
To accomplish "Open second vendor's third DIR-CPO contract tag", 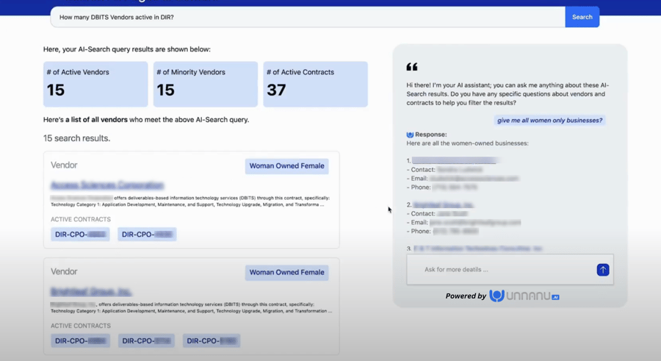I will [x=212, y=340].
